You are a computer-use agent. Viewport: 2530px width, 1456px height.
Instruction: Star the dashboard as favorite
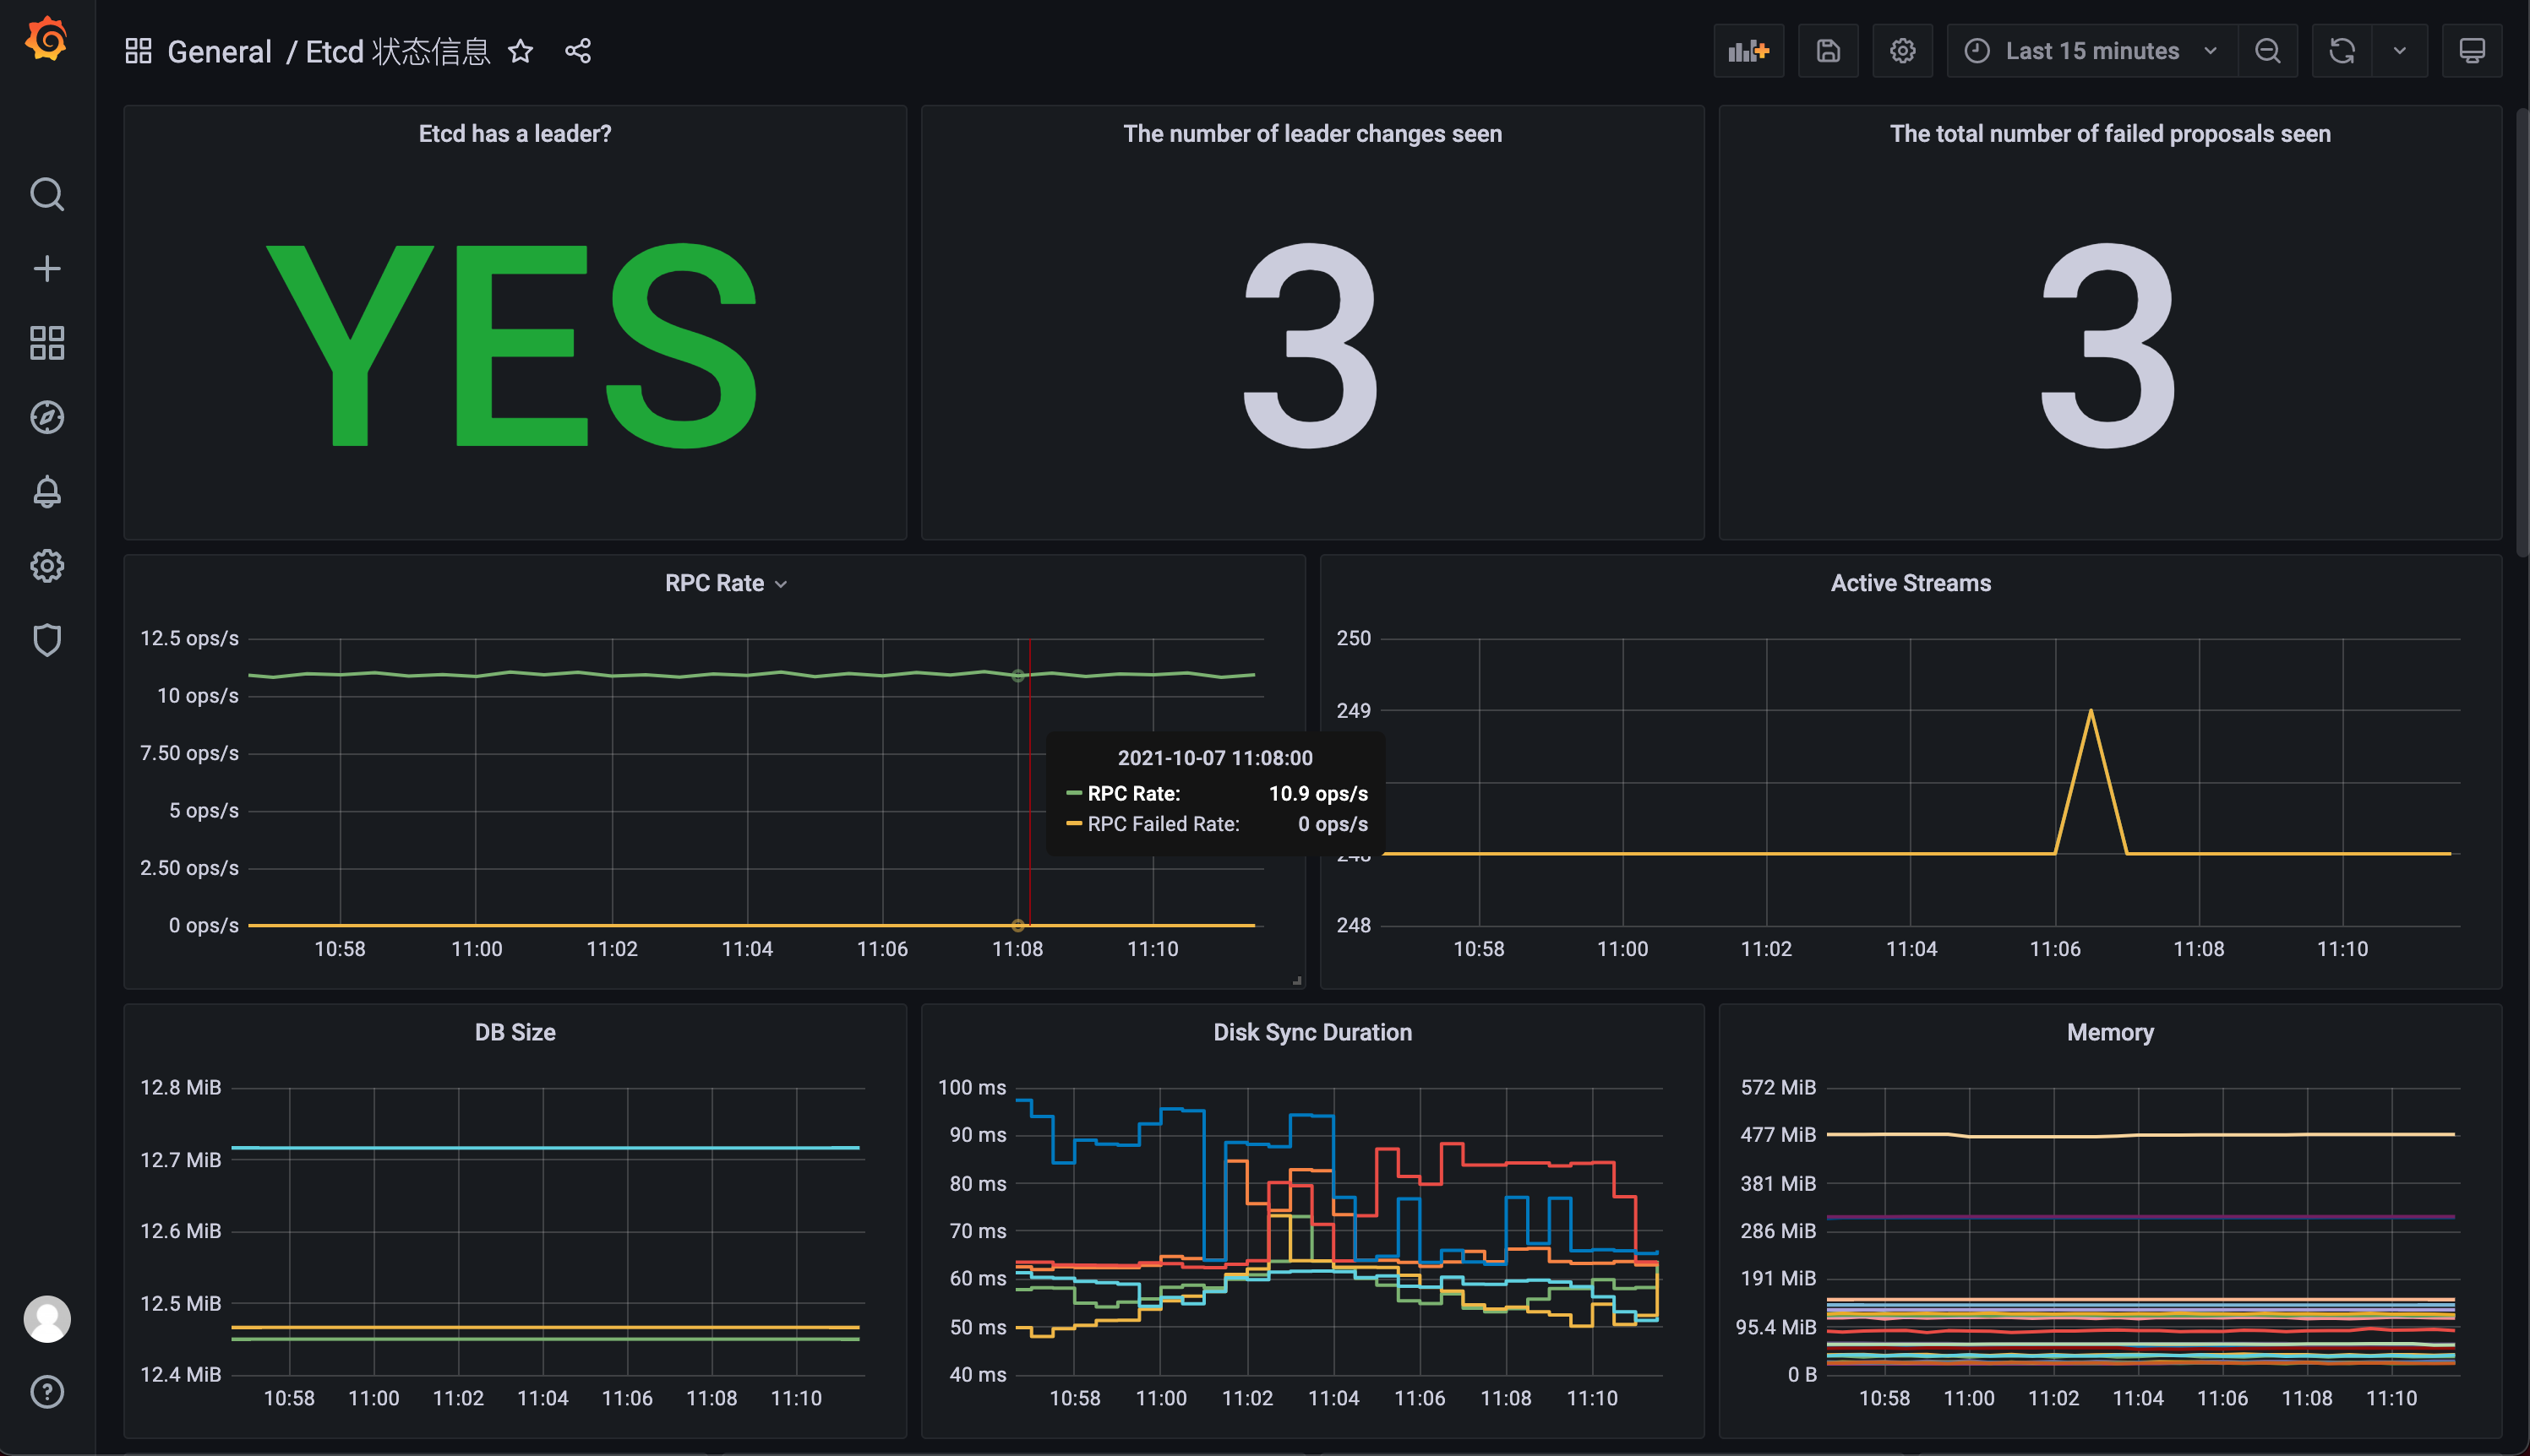click(x=521, y=51)
